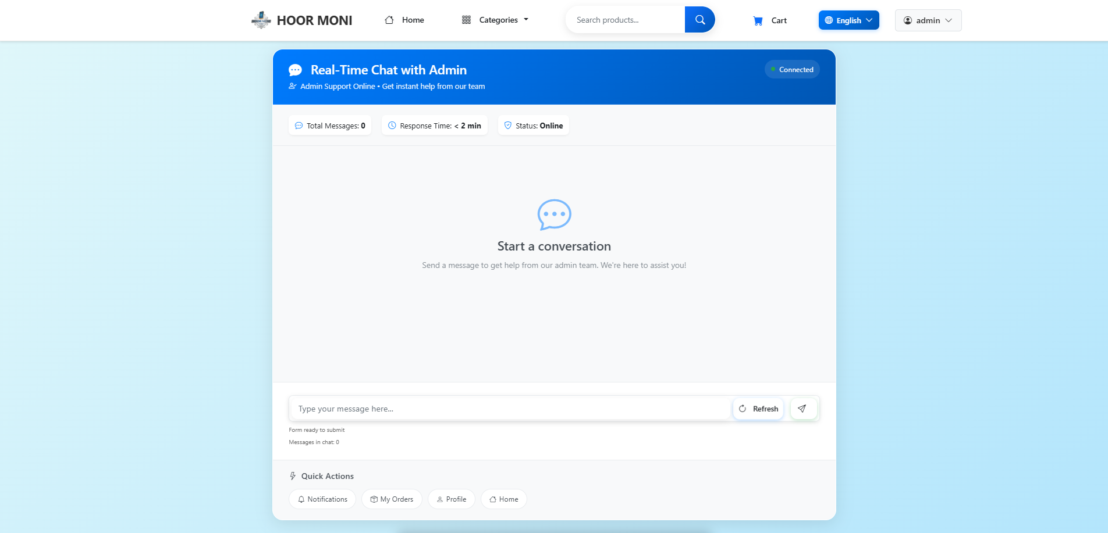Go to Home in the top navigation
Image resolution: width=1108 pixels, height=533 pixels.
coord(404,20)
